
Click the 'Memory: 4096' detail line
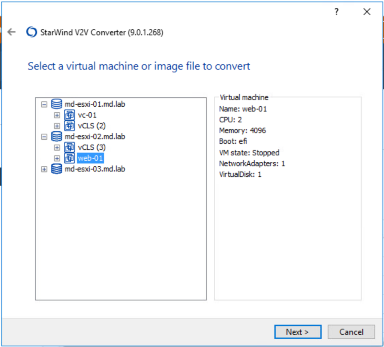click(243, 130)
